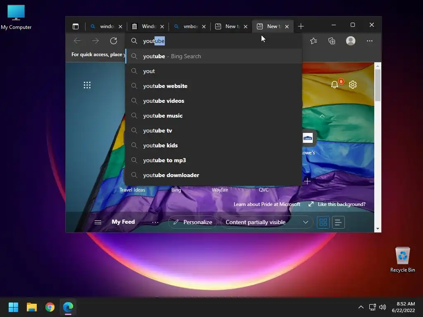Screen dimensions: 423x317
Task: Open the feed more options ellipsis
Action: tap(155, 222)
